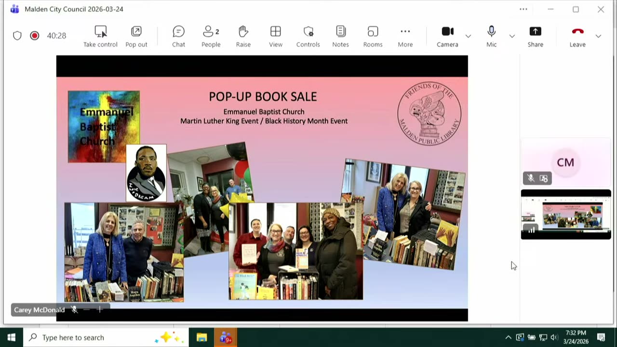Toggle the Mic mute
The width and height of the screenshot is (617, 347).
click(x=491, y=37)
